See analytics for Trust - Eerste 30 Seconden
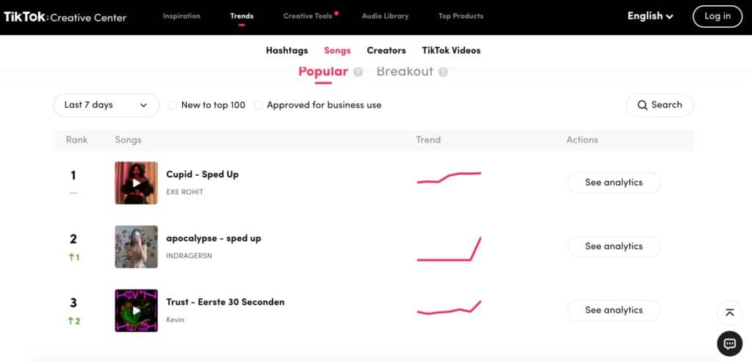752x362 pixels. point(614,311)
